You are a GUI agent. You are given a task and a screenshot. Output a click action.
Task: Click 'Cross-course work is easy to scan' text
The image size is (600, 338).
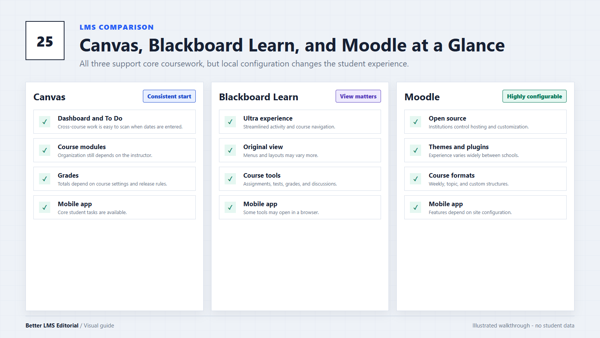pos(120,127)
